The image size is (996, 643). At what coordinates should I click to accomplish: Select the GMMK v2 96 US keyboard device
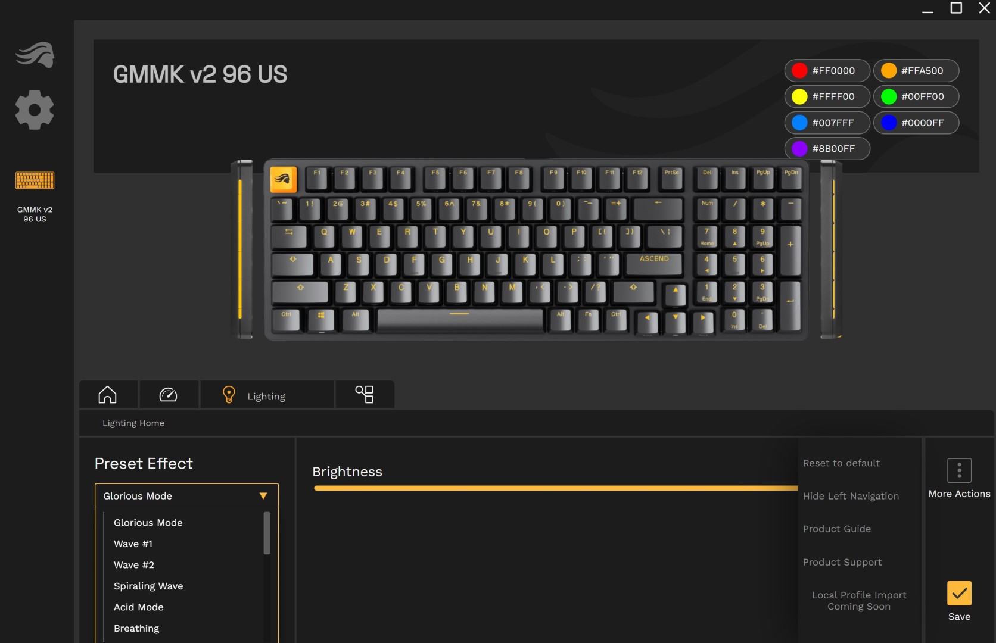pyautogui.click(x=35, y=196)
